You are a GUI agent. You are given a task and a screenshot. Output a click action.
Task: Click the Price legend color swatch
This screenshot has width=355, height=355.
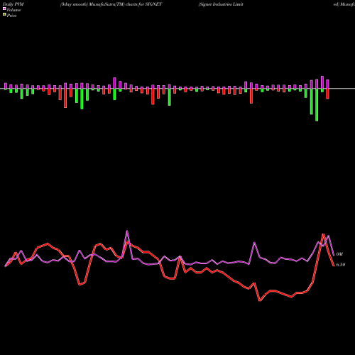4,15
